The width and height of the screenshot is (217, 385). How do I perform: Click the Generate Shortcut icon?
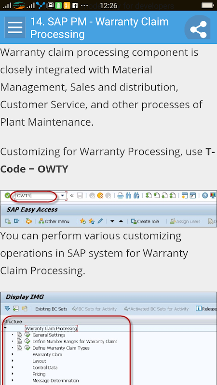pos(193,196)
